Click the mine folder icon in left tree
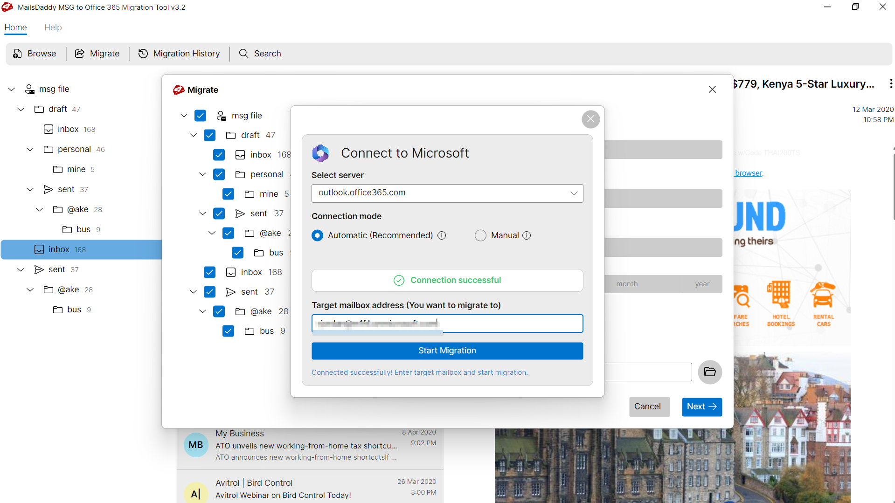 click(x=58, y=169)
